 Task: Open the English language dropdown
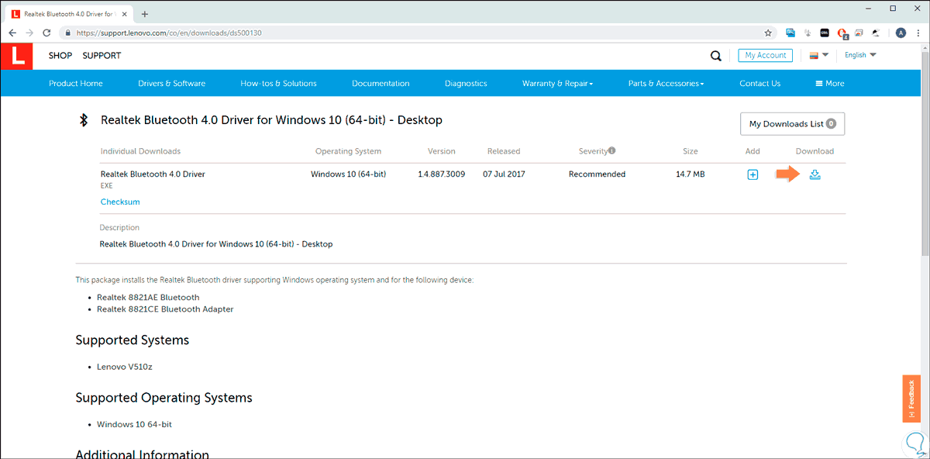coord(860,55)
